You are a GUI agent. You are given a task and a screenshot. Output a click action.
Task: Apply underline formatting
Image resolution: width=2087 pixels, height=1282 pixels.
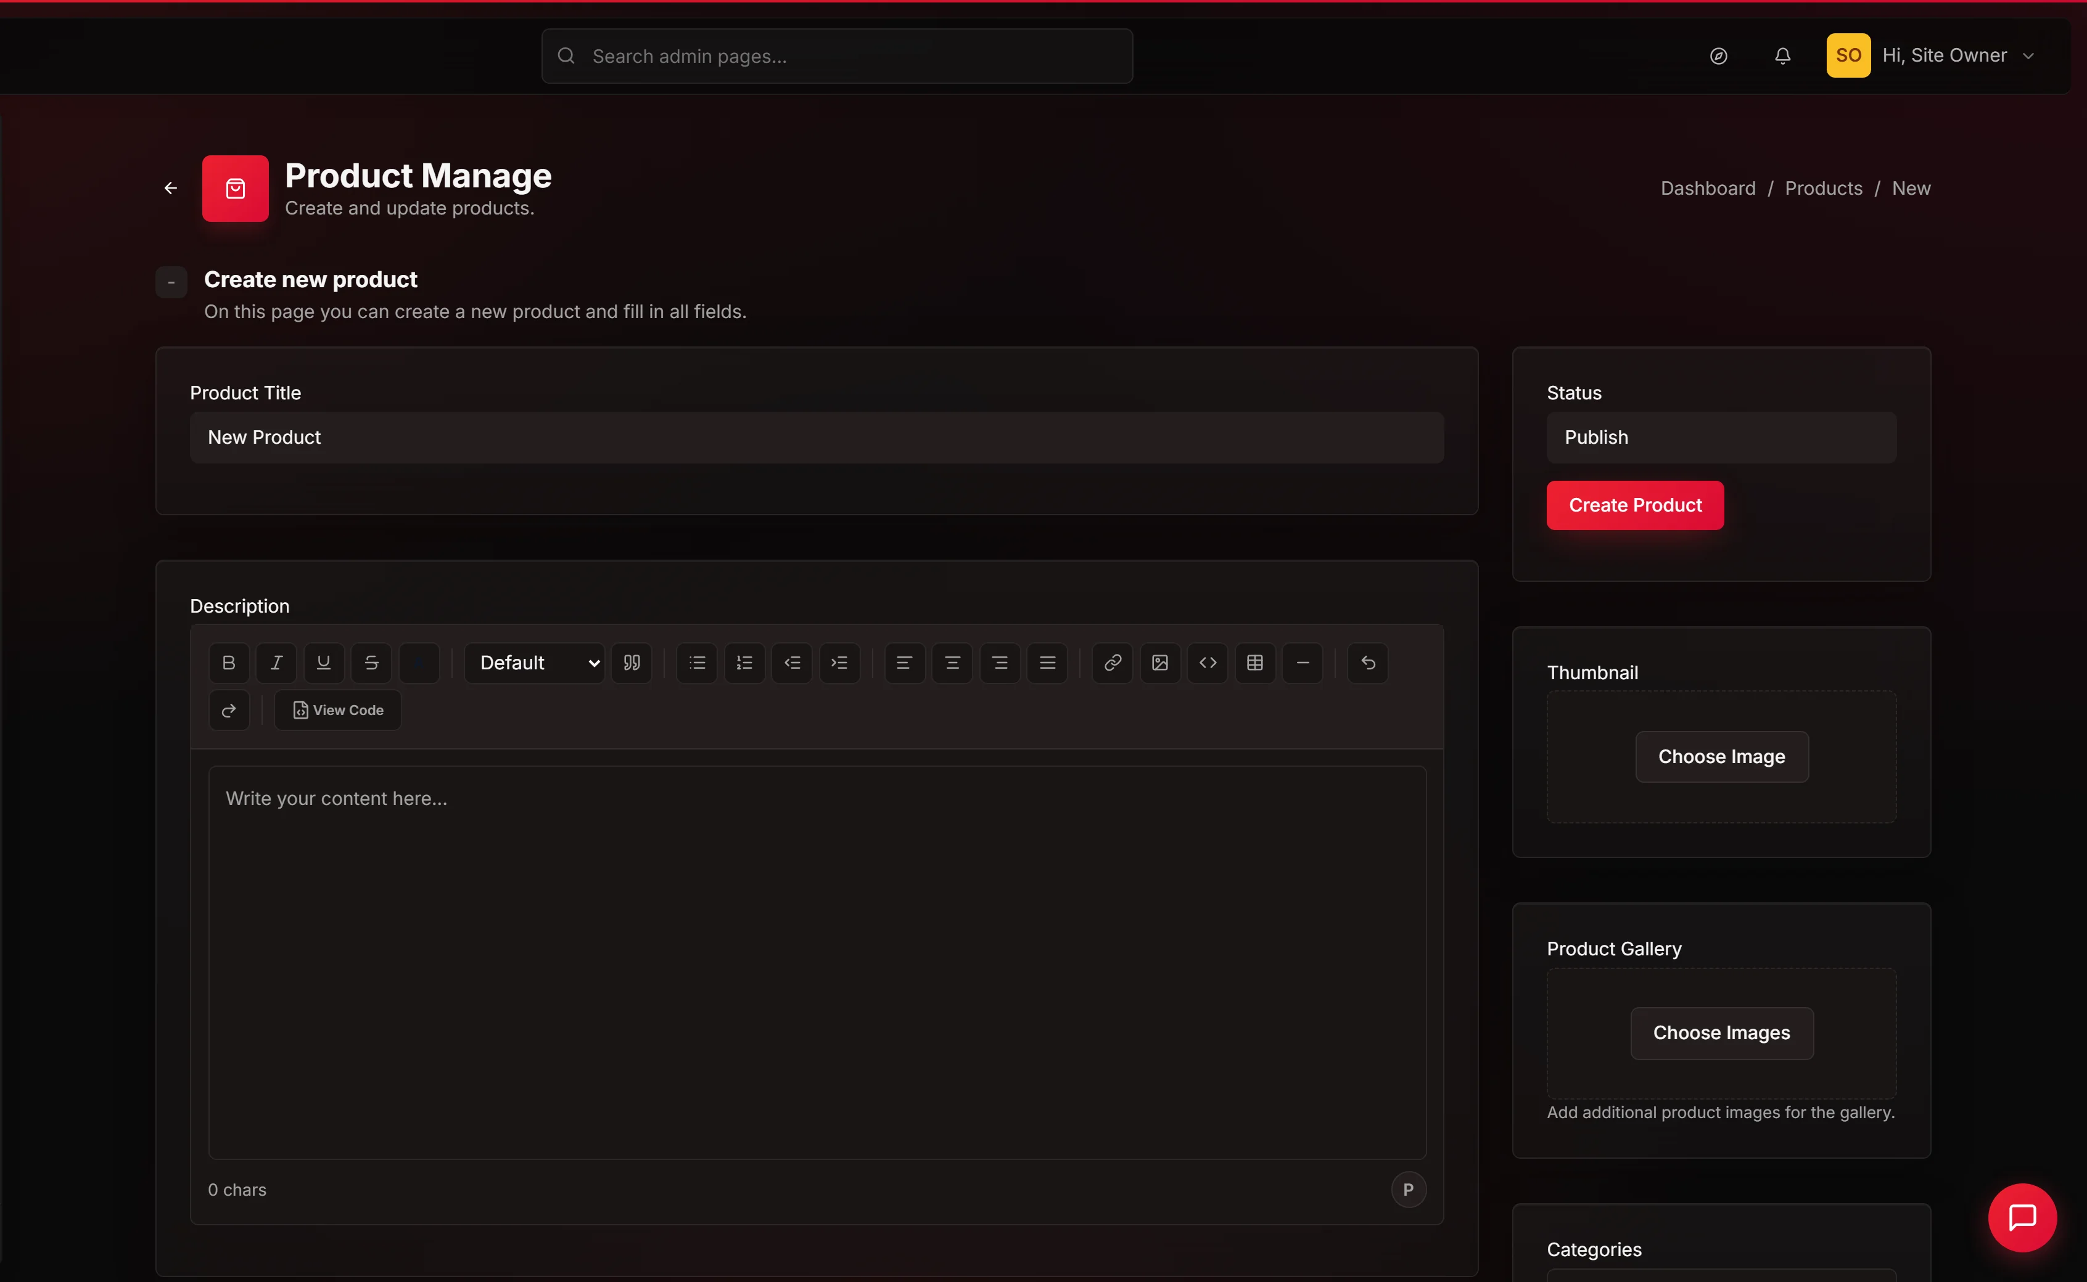(x=324, y=663)
